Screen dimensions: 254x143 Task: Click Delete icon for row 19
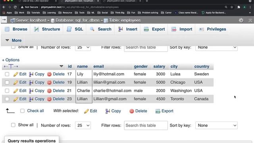49,83
